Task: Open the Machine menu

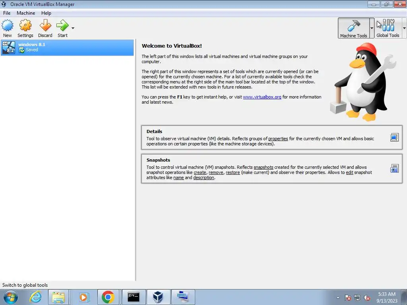Action: point(26,13)
